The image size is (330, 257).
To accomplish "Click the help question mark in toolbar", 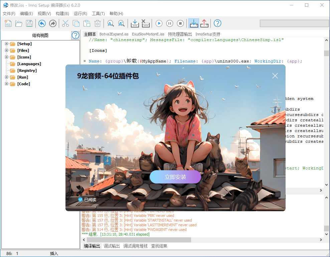I will pos(217,23).
